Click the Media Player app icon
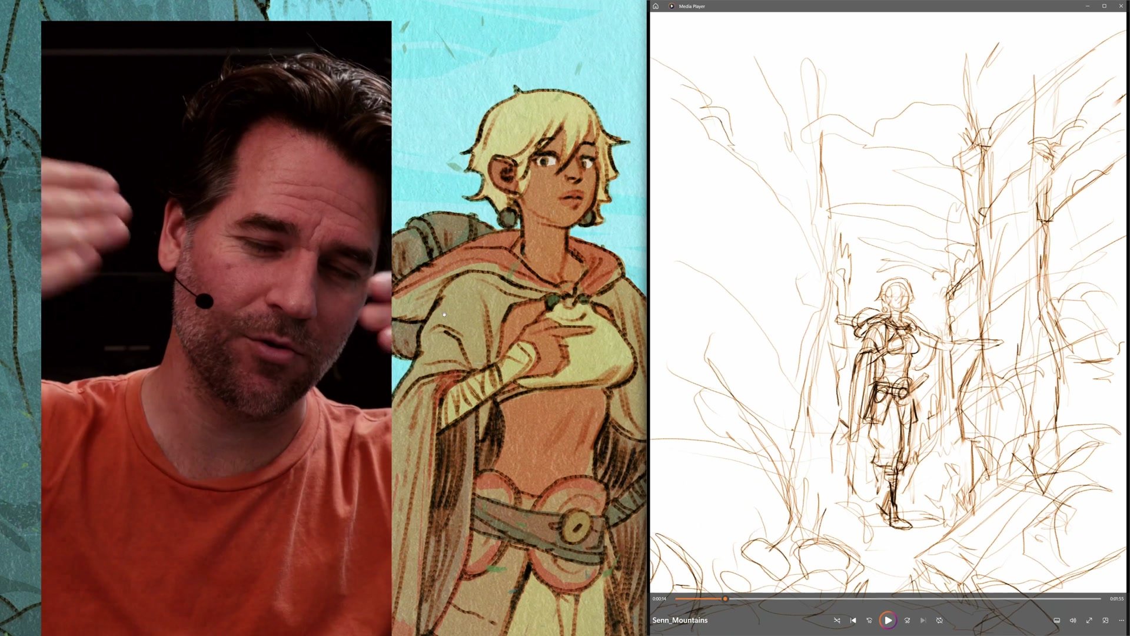1130x636 pixels. [672, 6]
